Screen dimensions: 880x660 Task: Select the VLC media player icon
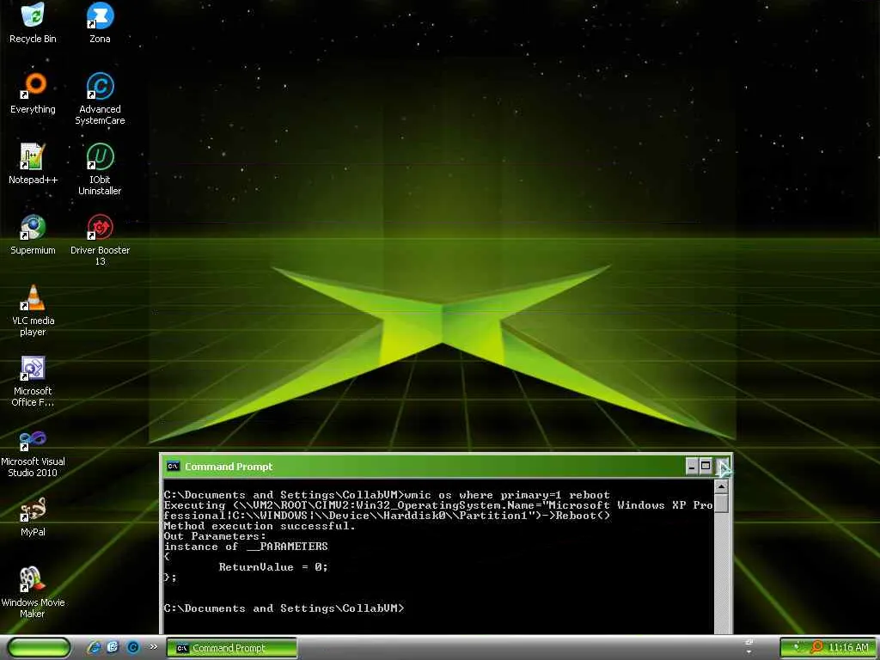33,310
